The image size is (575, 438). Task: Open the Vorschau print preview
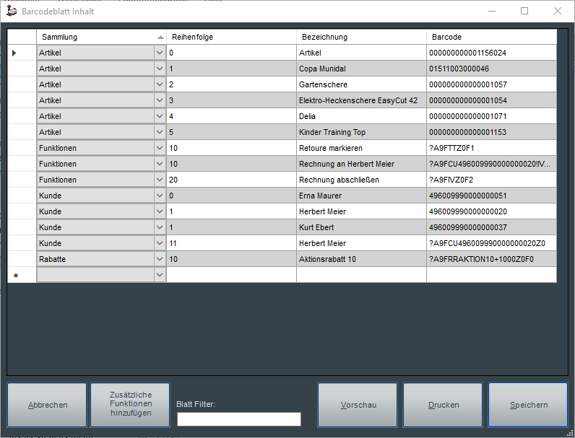point(358,405)
